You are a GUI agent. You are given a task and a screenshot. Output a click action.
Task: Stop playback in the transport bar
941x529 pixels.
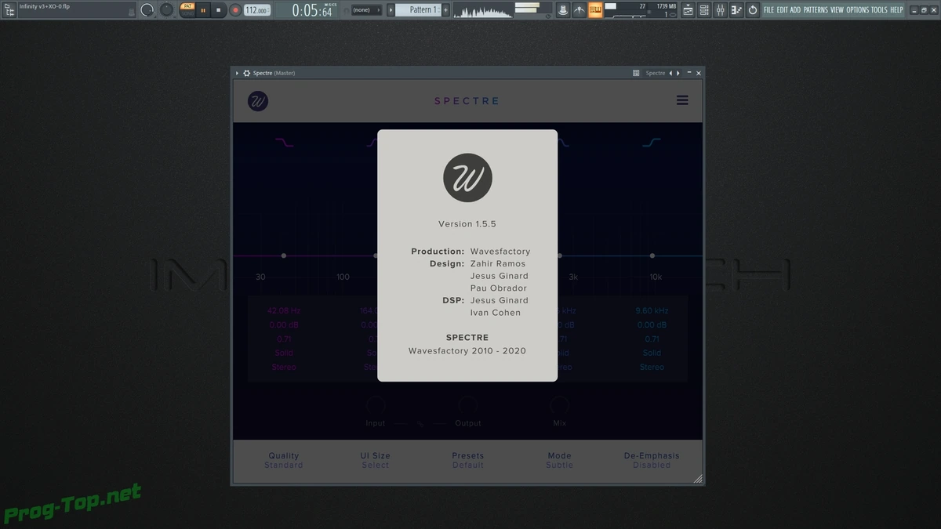coord(219,10)
